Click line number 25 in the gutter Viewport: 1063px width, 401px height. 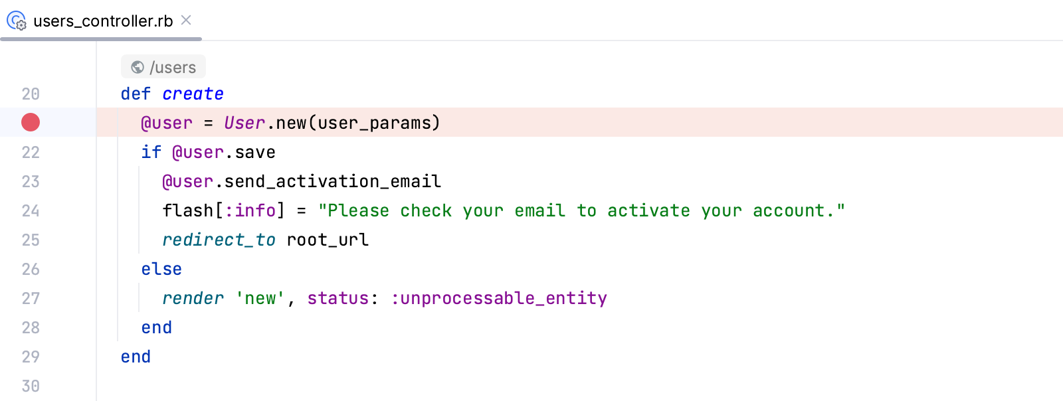(x=30, y=240)
